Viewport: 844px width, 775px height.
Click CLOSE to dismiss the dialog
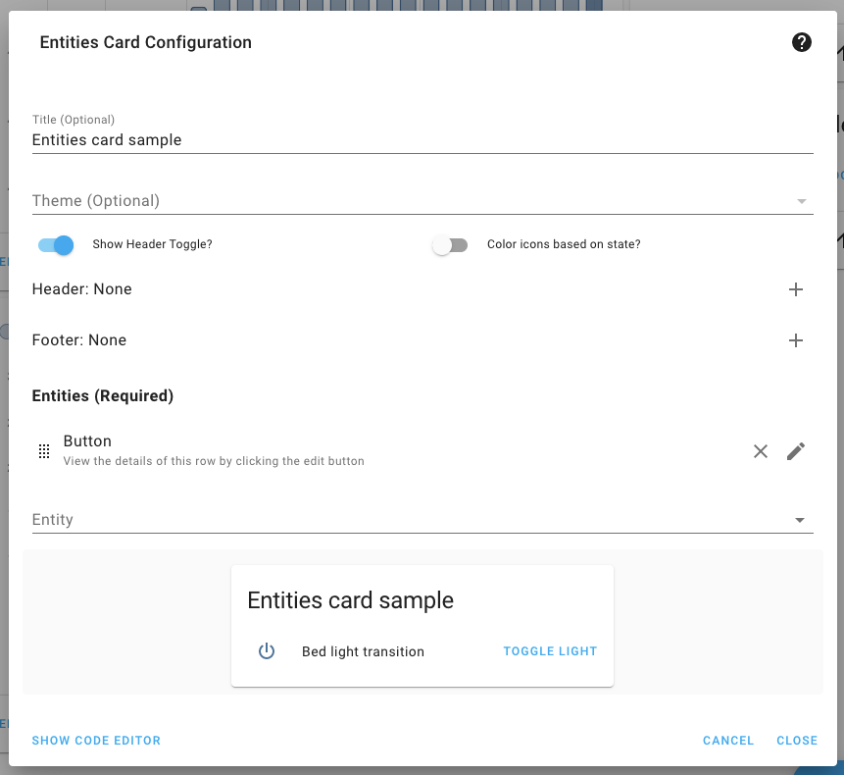(796, 741)
